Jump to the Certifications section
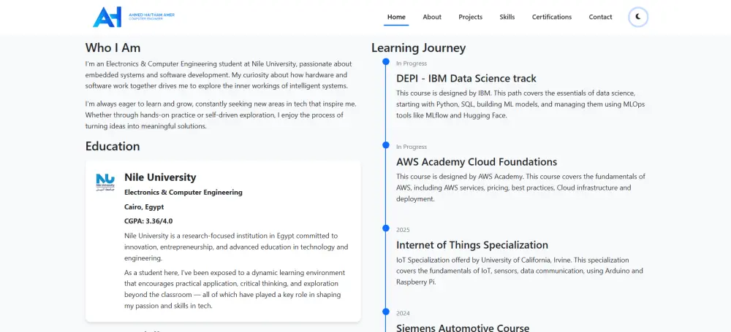Viewport: 731px width, 332px height. tap(552, 17)
